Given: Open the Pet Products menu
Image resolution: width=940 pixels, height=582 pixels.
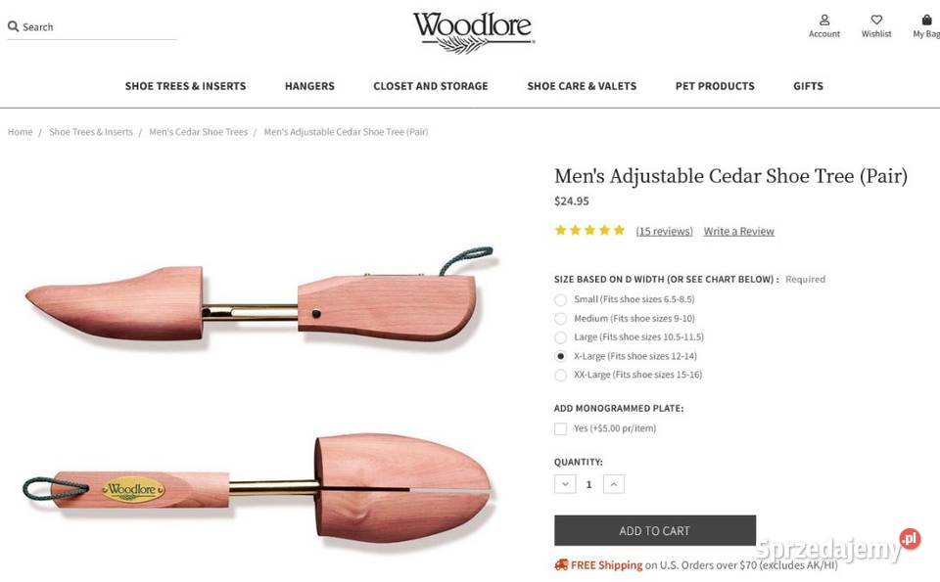Looking at the screenshot, I should click(x=715, y=86).
